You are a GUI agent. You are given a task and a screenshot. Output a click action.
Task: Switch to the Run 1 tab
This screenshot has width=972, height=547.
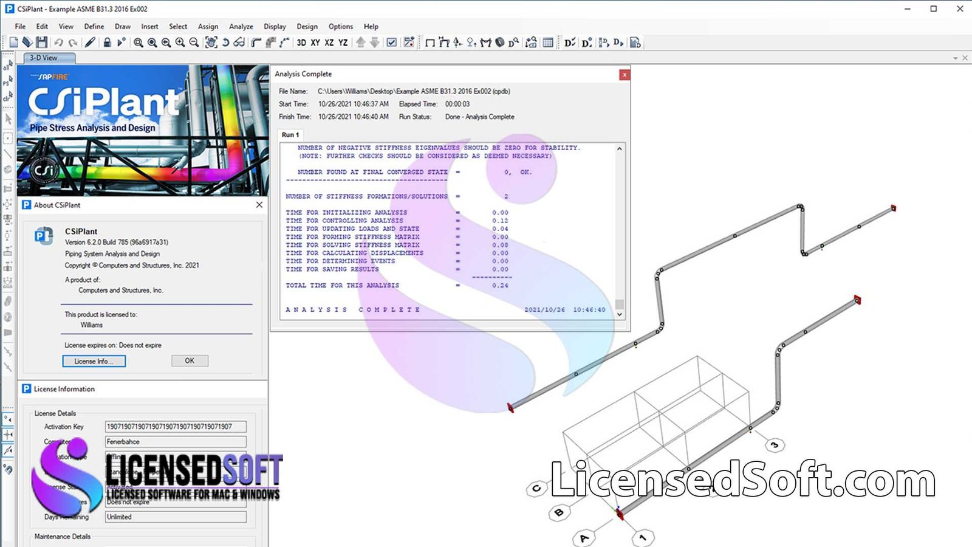pos(290,134)
